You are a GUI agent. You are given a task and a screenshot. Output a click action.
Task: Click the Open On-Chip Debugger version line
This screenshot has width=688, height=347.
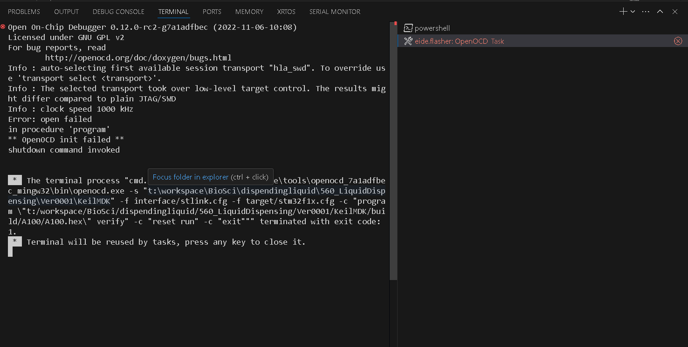(152, 27)
